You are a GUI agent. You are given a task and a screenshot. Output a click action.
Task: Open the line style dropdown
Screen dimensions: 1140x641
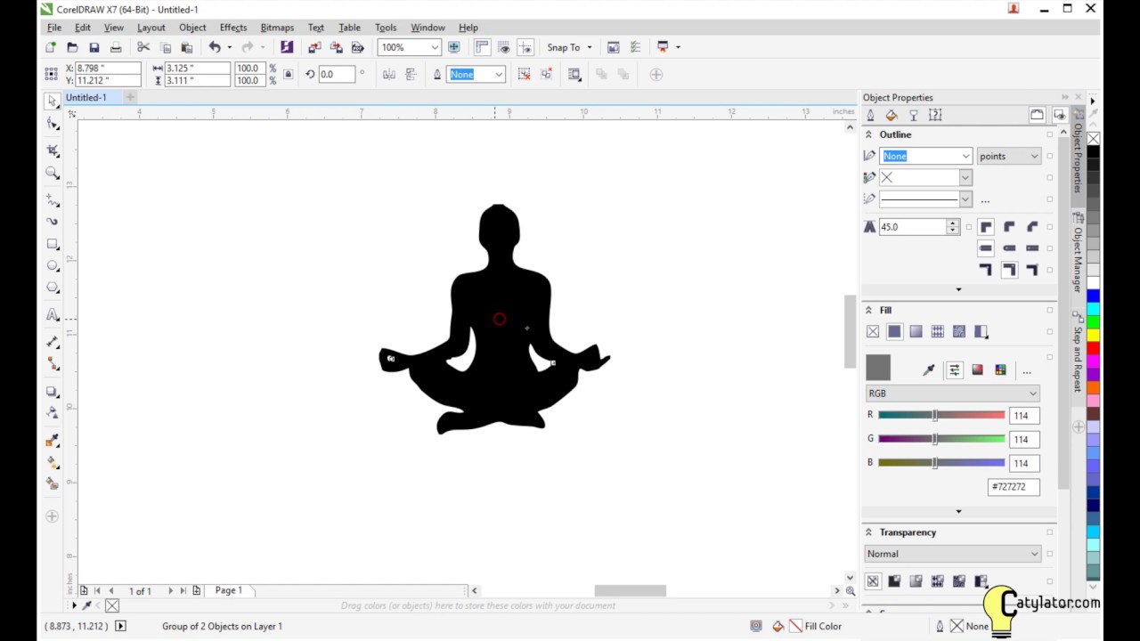[x=965, y=199]
